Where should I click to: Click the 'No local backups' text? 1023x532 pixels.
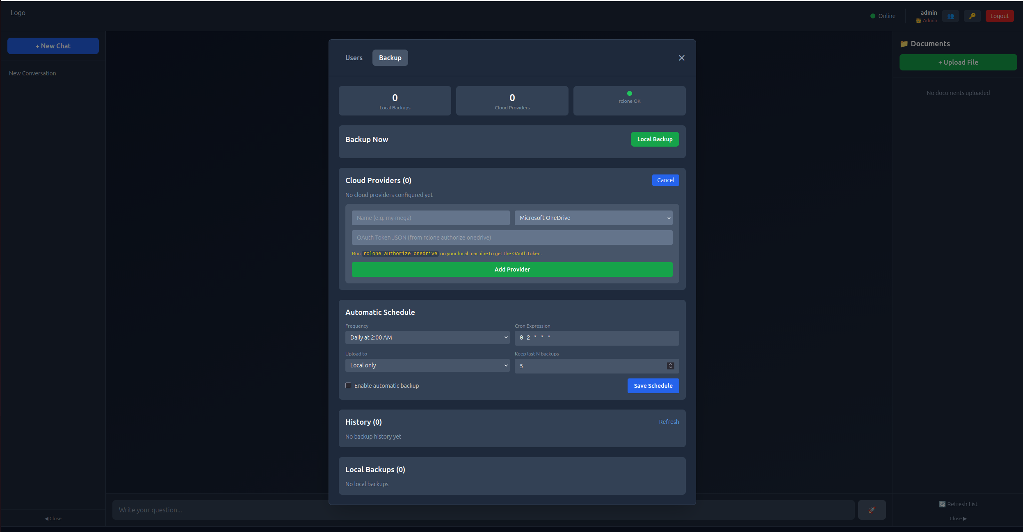(367, 484)
